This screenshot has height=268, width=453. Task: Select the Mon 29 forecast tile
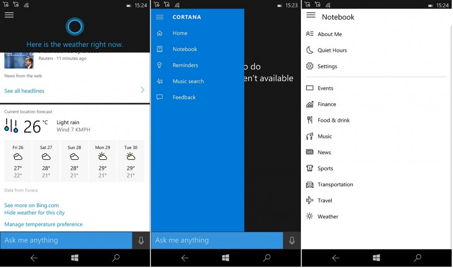103,161
